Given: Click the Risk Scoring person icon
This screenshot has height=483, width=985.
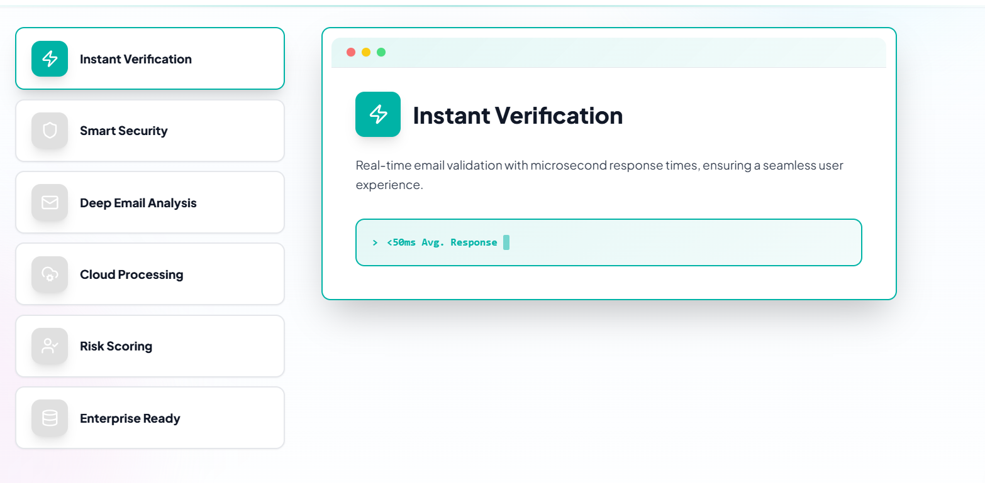Looking at the screenshot, I should click(49, 345).
